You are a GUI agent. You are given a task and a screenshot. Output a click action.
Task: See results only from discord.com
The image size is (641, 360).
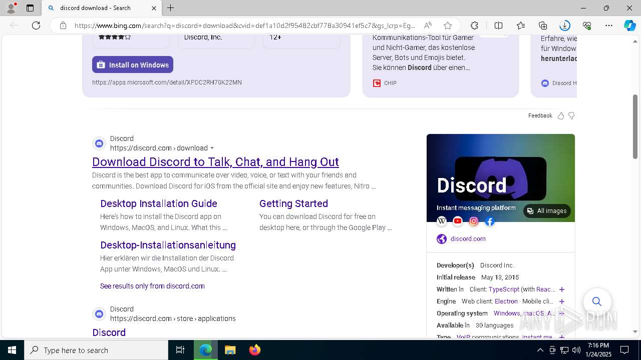coord(152,286)
